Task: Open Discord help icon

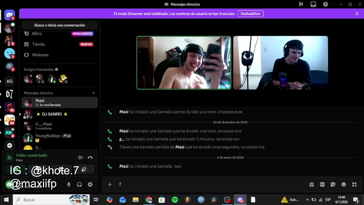Action: click(326, 4)
